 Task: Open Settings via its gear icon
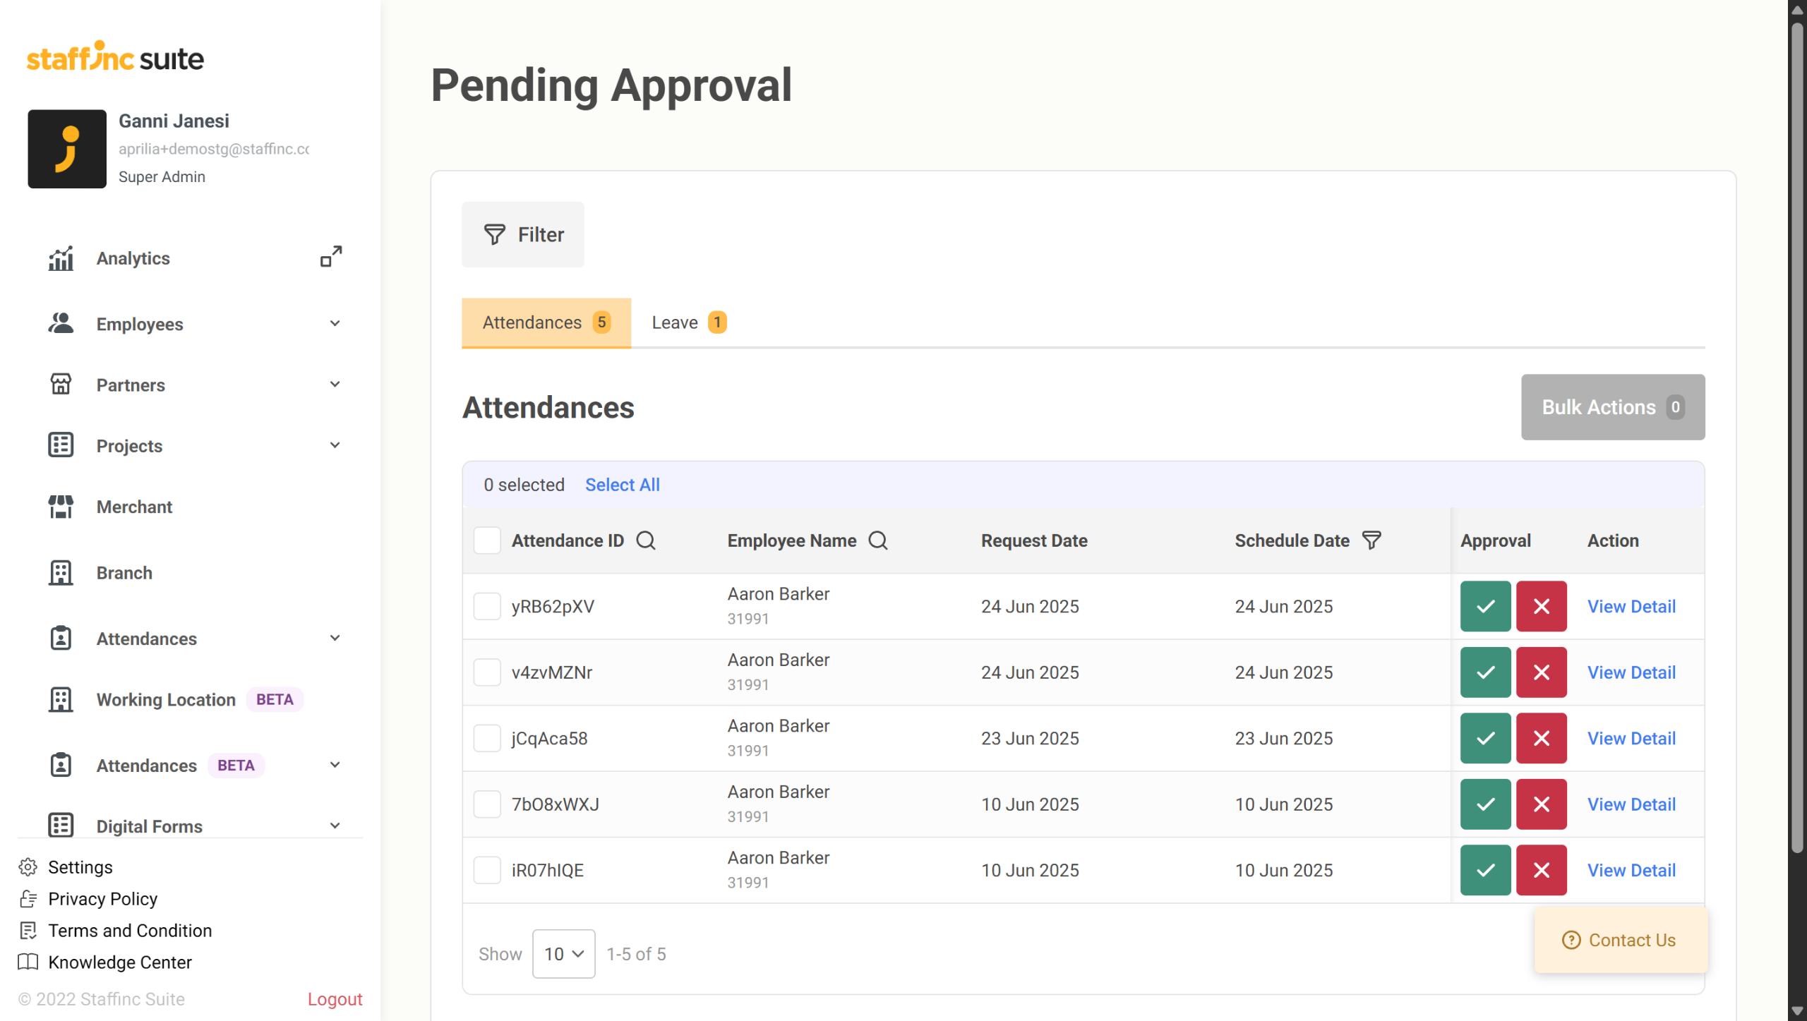pos(28,866)
